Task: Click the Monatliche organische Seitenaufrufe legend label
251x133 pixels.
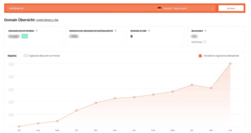Action: click(221, 56)
